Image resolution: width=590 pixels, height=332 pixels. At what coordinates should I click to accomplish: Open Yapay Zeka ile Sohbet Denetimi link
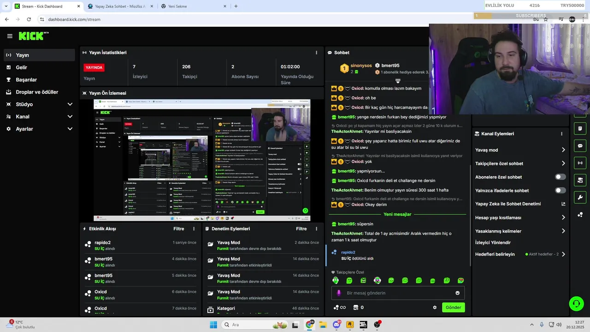point(520,204)
